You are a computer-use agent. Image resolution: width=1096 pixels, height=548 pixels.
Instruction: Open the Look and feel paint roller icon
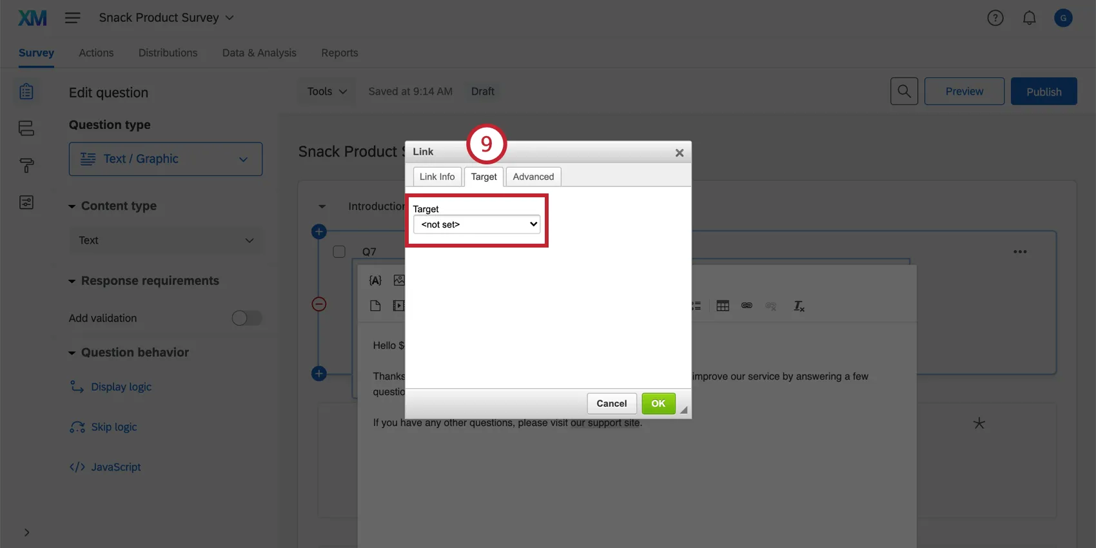[26, 166]
